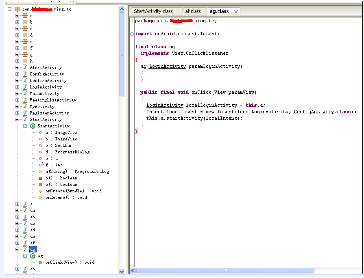The width and height of the screenshot is (364, 278).
Task: Expand the LoginActivity tree node
Action: [17, 87]
